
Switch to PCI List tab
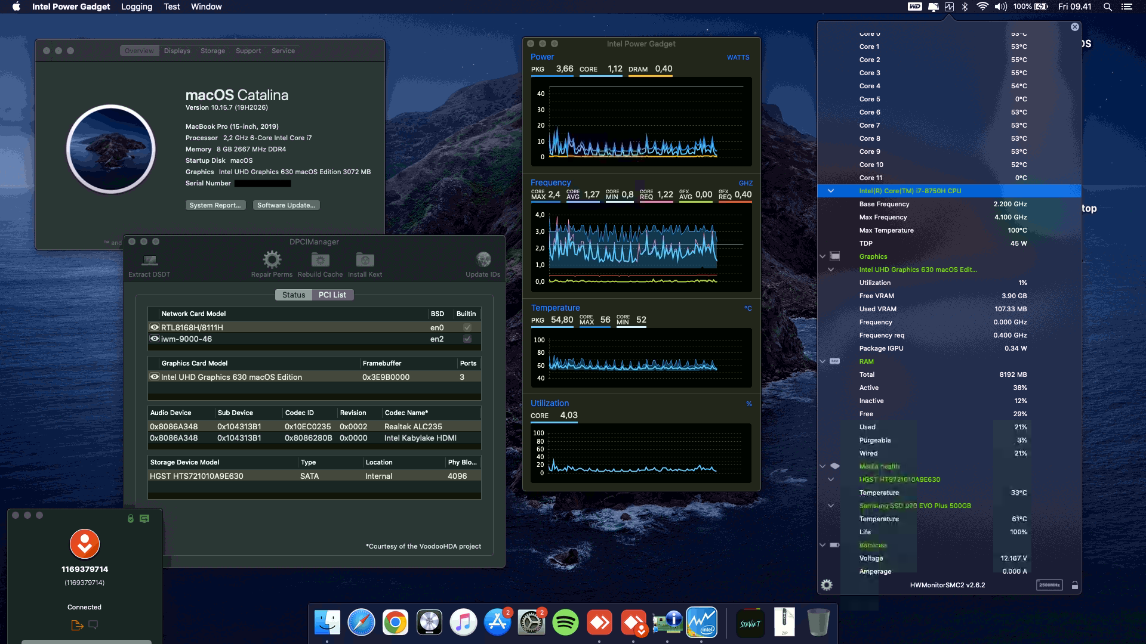[x=332, y=295]
